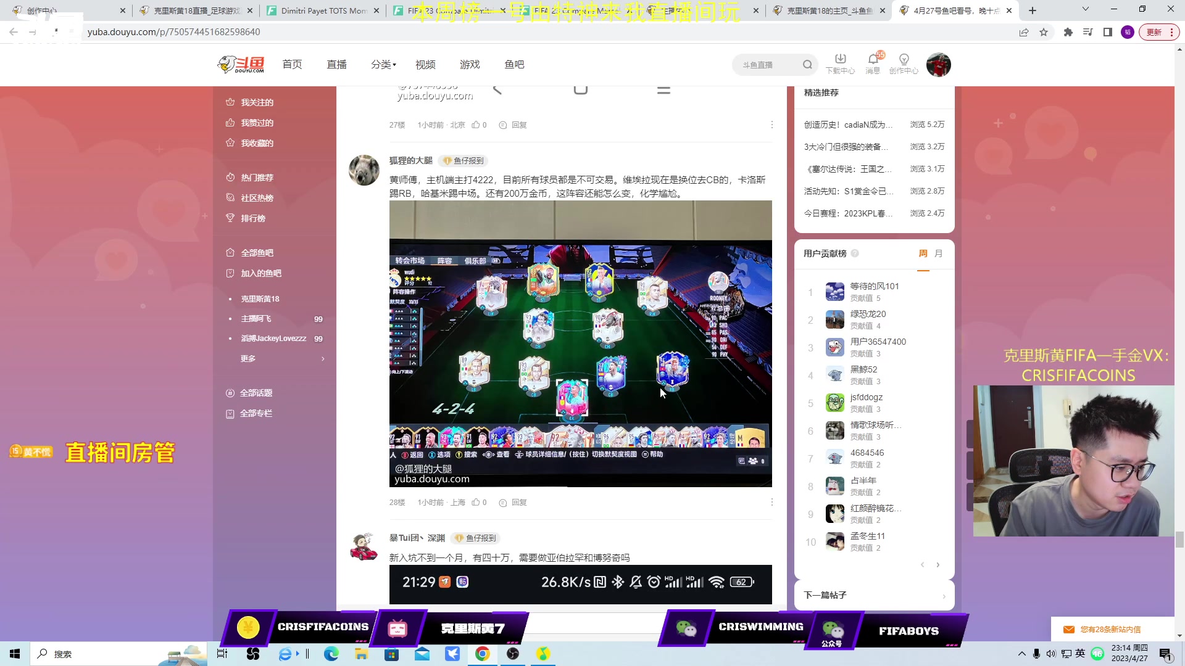Open the 鱼吧 navigation menu item
Viewport: 1185px width, 666px height.
(513, 65)
